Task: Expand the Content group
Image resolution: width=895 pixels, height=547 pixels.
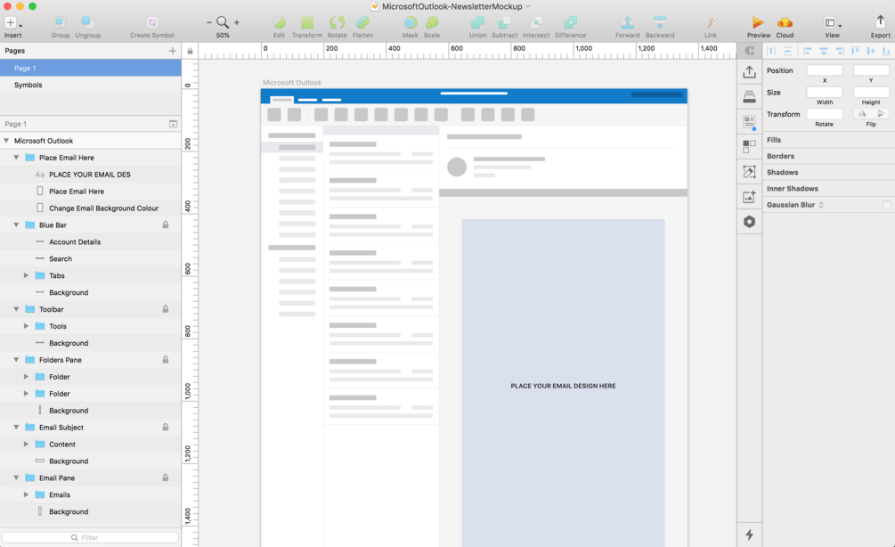Action: click(26, 444)
